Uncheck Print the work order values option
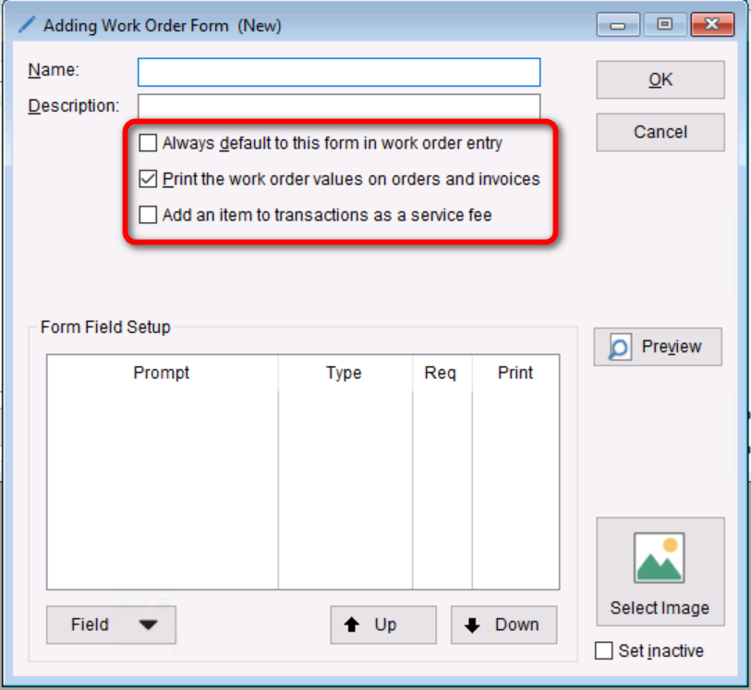The image size is (751, 690). click(148, 179)
